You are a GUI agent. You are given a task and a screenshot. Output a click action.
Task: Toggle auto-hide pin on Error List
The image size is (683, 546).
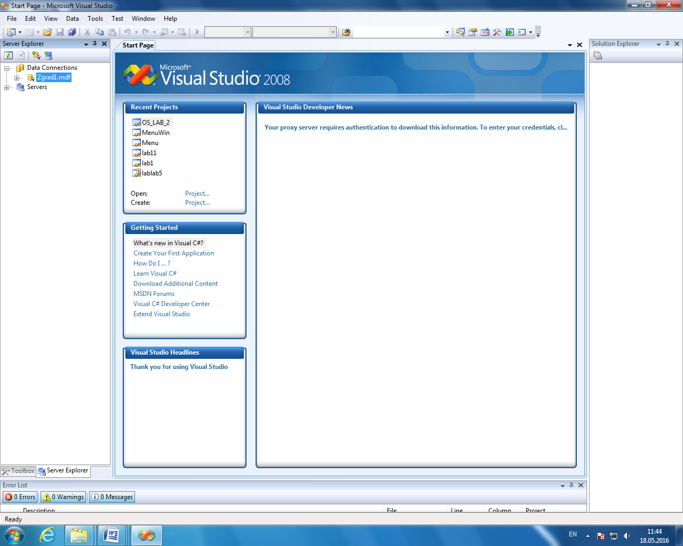571,485
